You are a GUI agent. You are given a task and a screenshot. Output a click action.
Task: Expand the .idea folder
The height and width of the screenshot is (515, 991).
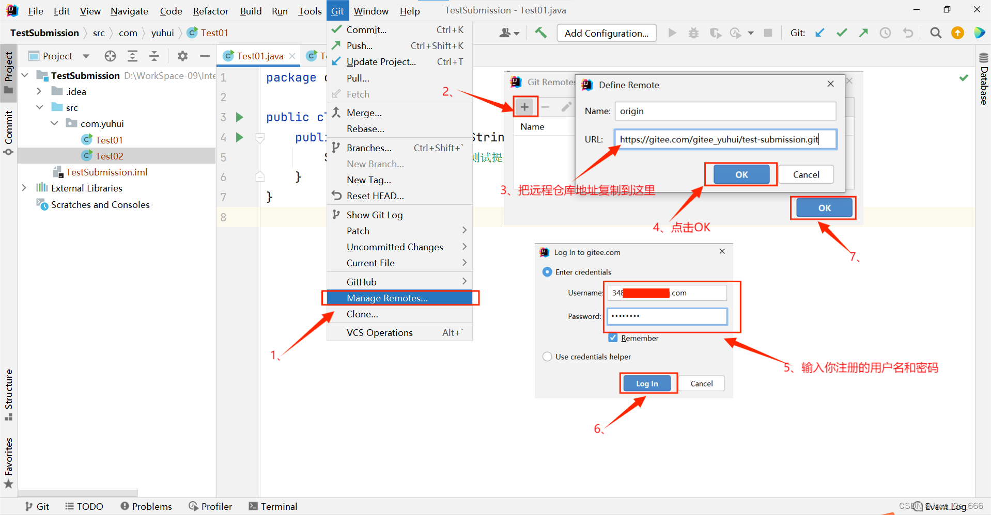(x=39, y=91)
